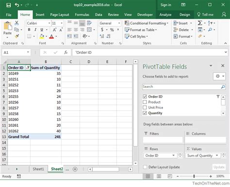Image resolution: width=230 pixels, height=187 pixels.
Task: Click Grand Total cell in row 13
Action: point(19,137)
